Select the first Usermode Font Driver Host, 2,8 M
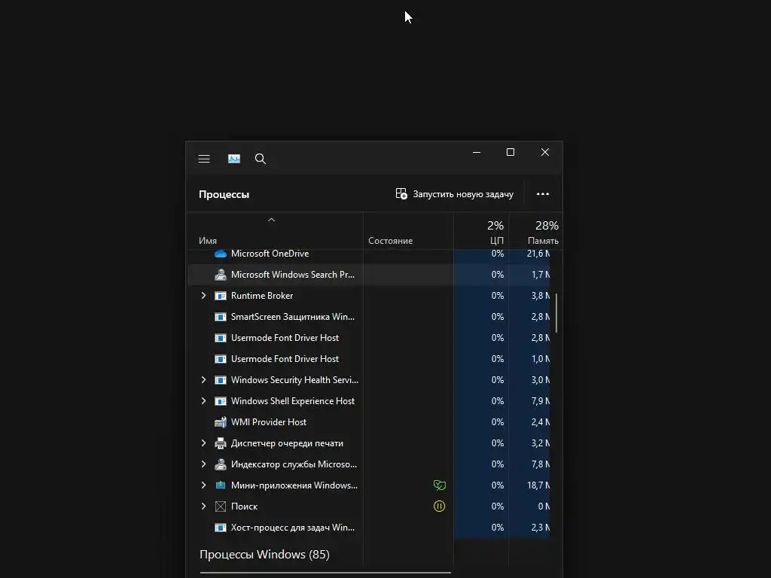Image resolution: width=771 pixels, height=578 pixels. 369,338
